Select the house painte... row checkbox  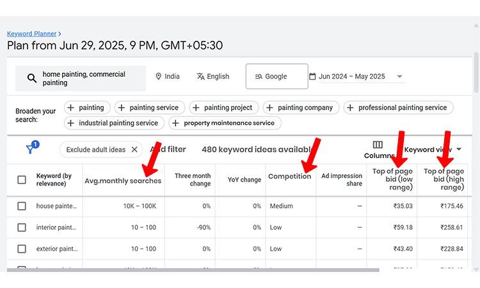click(22, 206)
